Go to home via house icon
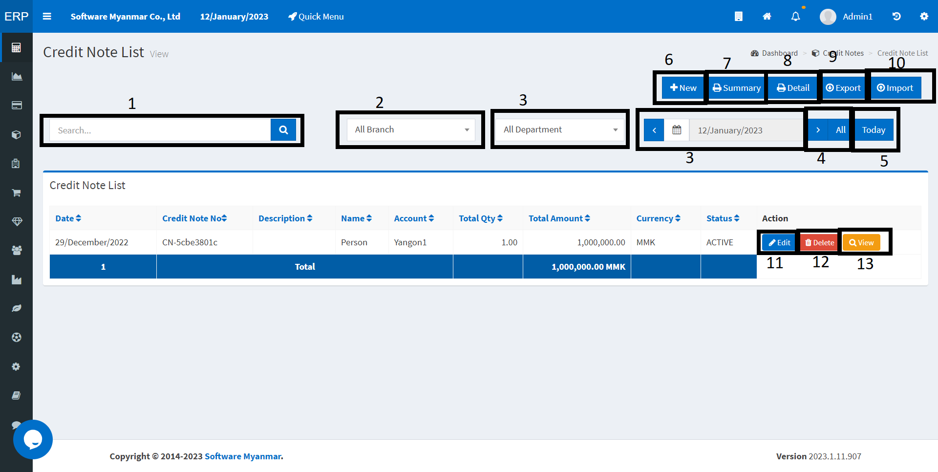The height and width of the screenshot is (472, 938). pyautogui.click(x=767, y=17)
